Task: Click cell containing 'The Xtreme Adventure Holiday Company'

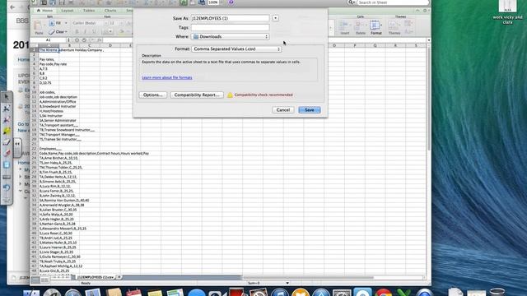Action: point(72,50)
